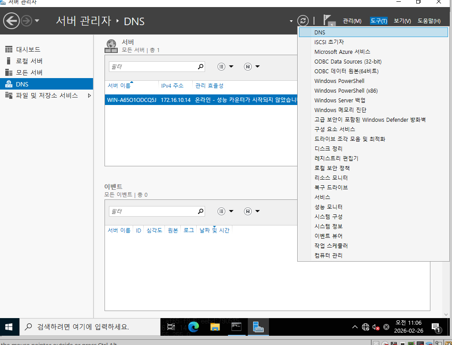Image resolution: width=452 pixels, height=345 pixels.
Task: Open the Windows Start button
Action: (x=9, y=327)
